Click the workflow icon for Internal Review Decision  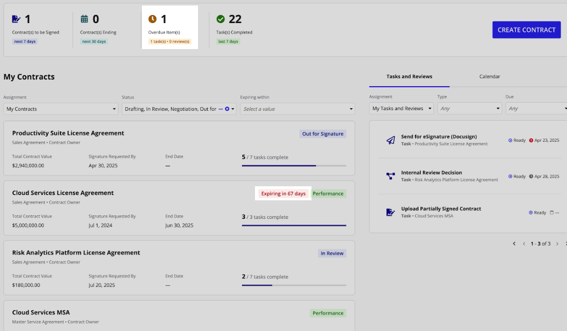pyautogui.click(x=390, y=176)
